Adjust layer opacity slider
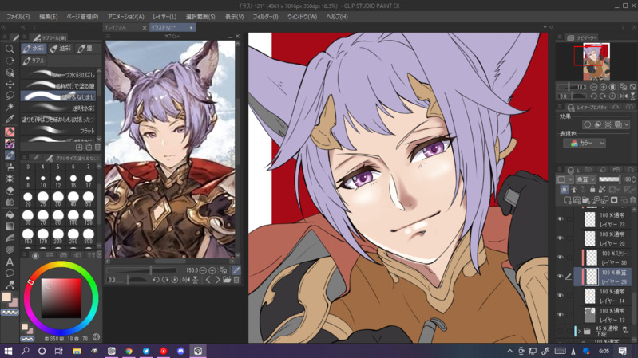Viewport: 638px width, 358px height. tap(609, 179)
